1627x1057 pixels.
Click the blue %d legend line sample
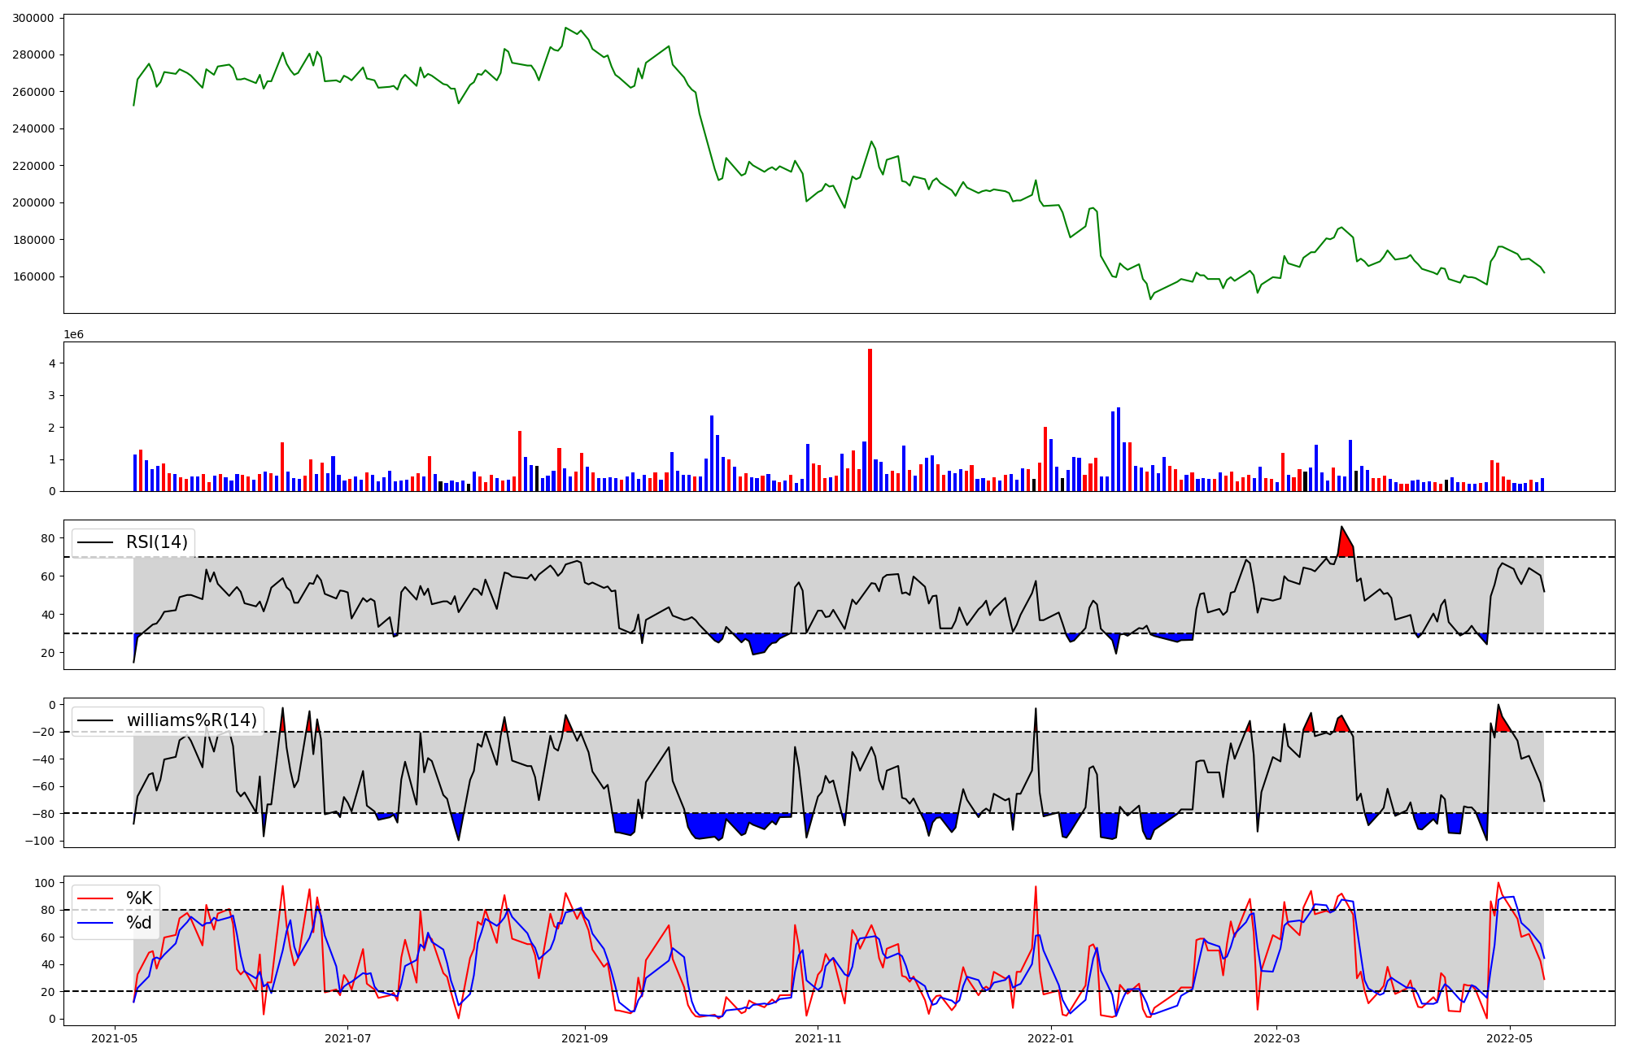[x=97, y=923]
